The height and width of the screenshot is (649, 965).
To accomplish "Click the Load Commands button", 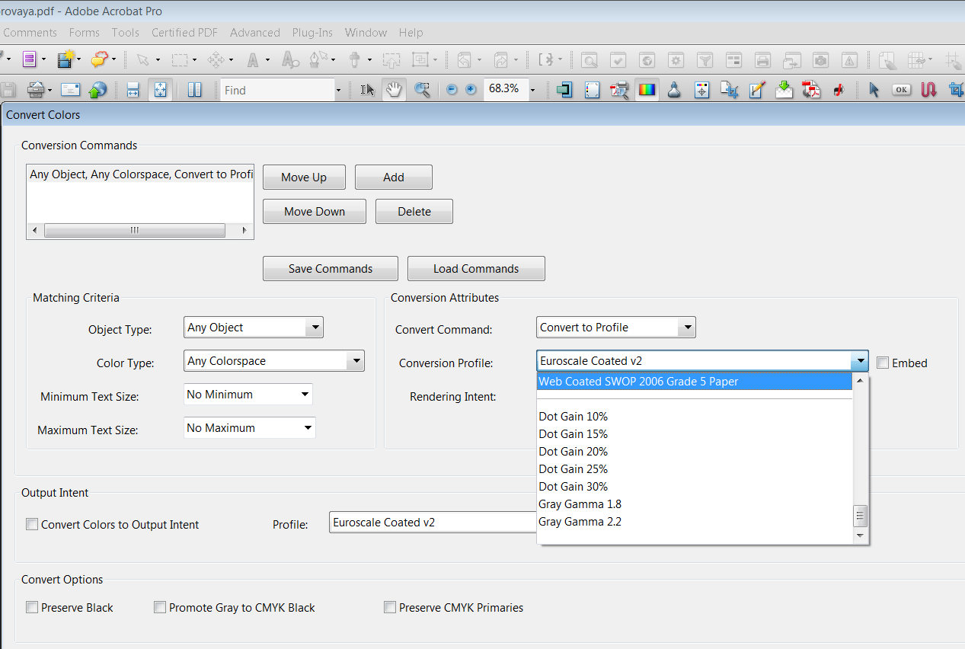I will point(476,269).
